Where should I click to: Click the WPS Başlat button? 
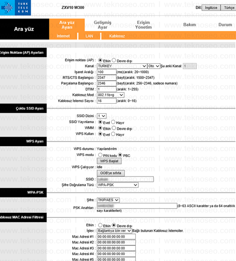coord(109,161)
